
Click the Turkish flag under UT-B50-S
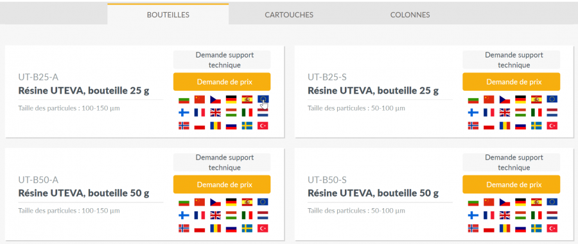[x=552, y=228]
